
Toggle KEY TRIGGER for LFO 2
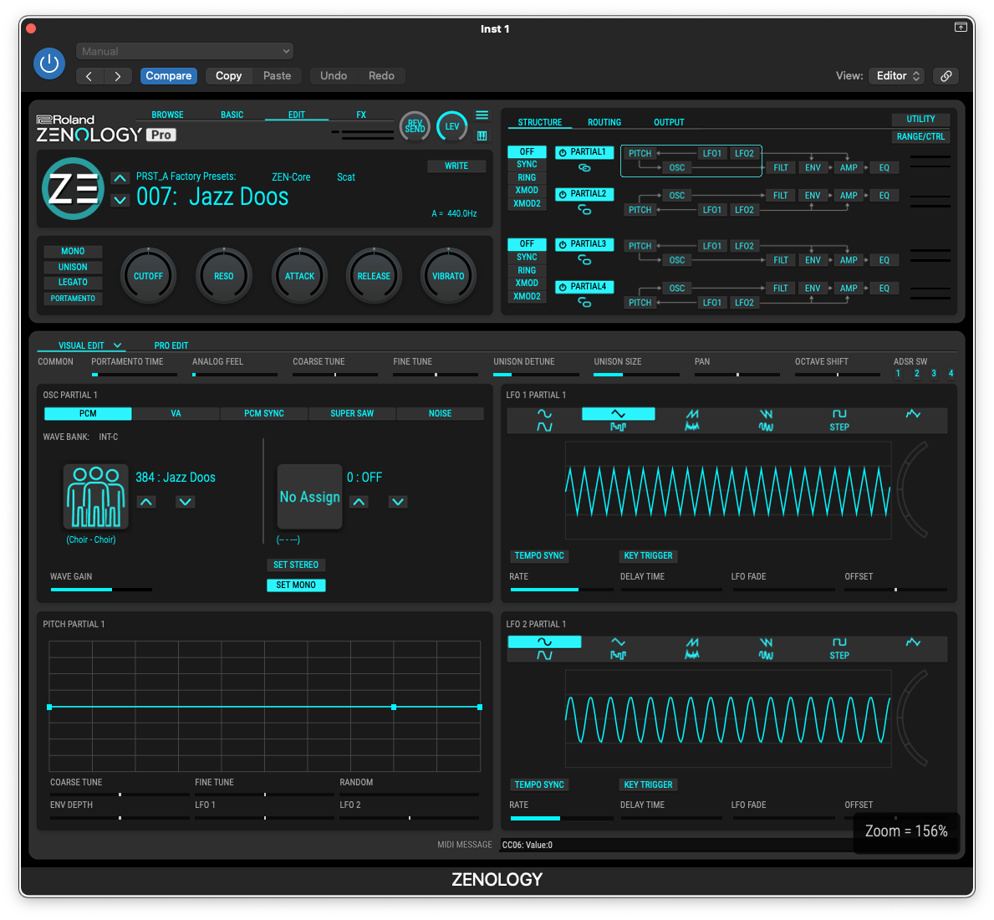648,785
